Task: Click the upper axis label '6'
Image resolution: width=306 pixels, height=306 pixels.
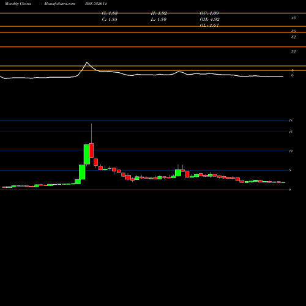Action: tap(293, 75)
